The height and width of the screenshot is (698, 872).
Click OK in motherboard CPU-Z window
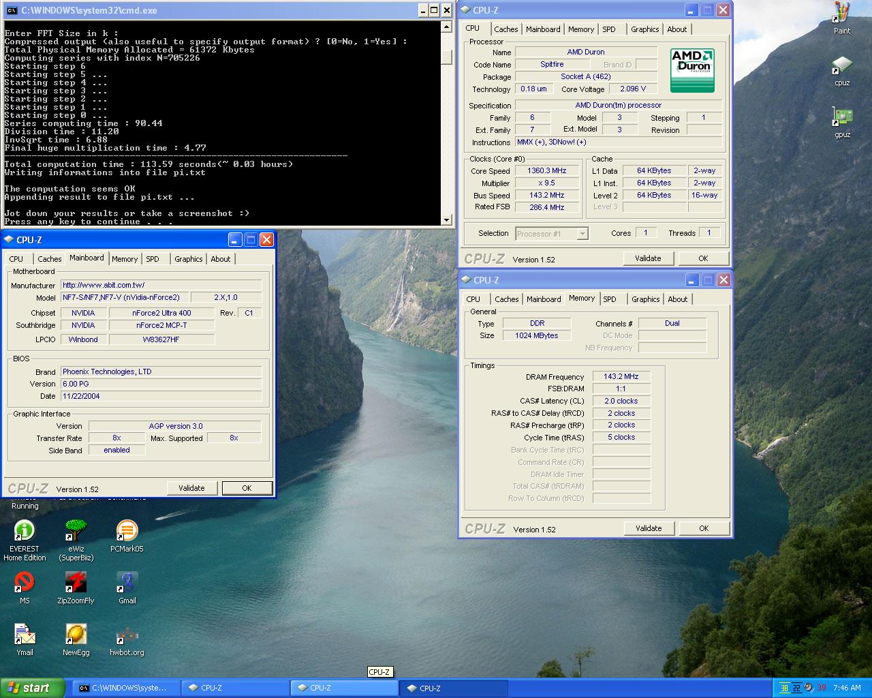[x=247, y=488]
